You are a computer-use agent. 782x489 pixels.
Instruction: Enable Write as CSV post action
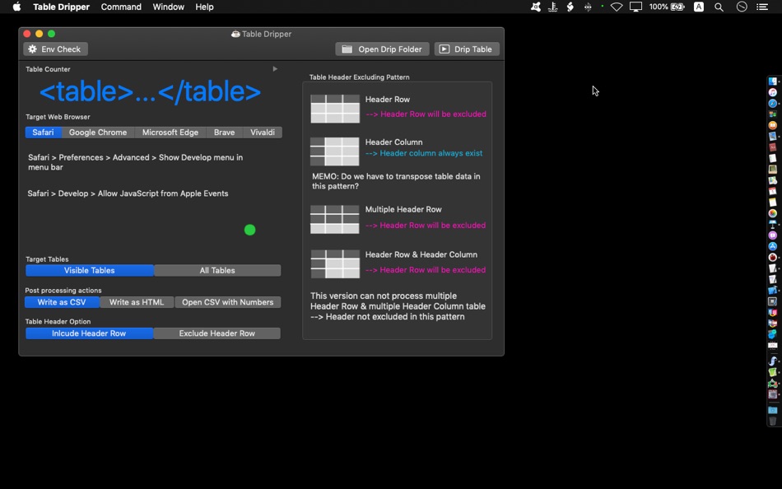tap(62, 302)
